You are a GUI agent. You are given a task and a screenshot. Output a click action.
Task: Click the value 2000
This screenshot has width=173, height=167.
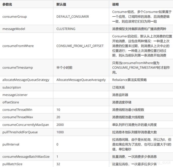coord(60,125)
